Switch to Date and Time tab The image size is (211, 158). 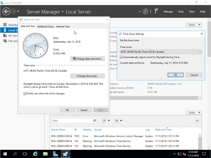tap(28, 26)
